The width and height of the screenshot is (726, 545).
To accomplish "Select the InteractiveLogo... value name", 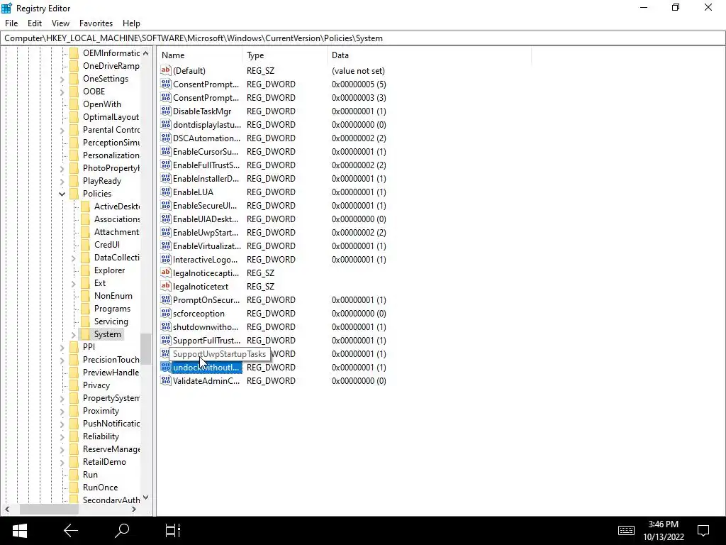I will (x=205, y=260).
